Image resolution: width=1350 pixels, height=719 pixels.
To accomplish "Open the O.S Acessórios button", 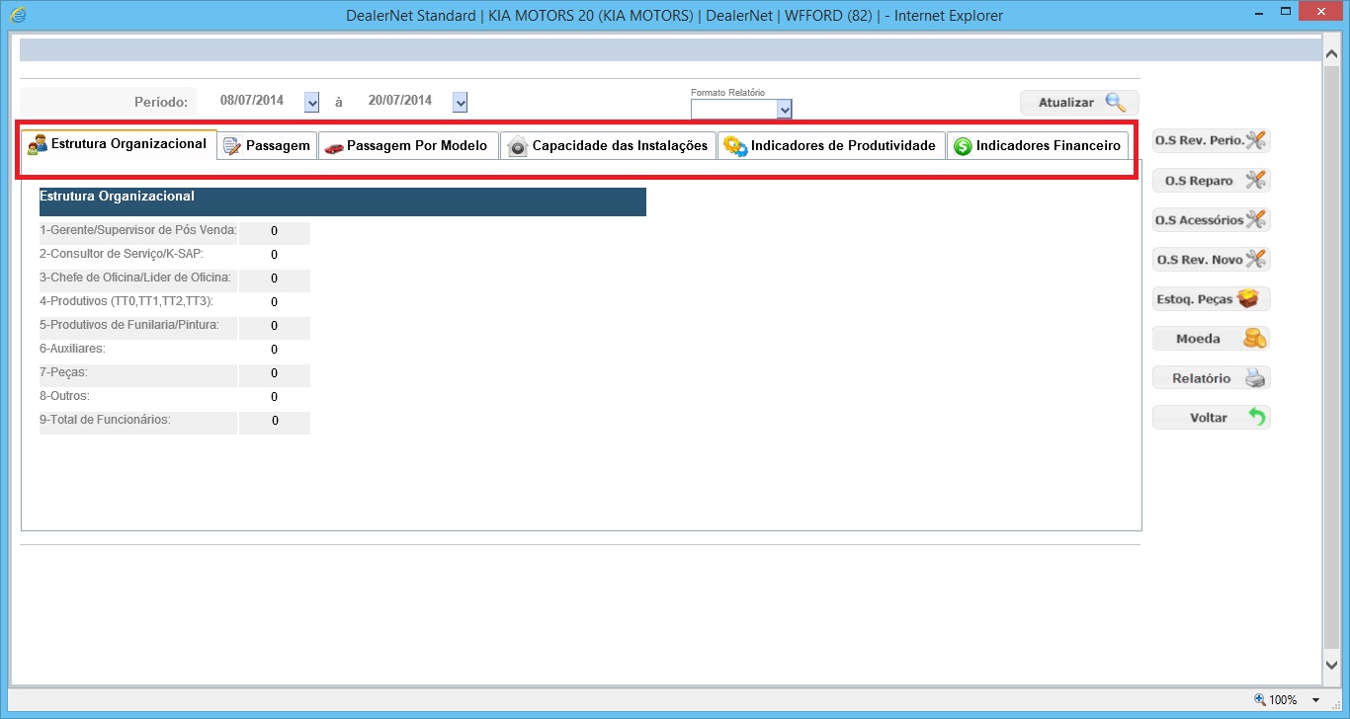I will (x=1211, y=219).
